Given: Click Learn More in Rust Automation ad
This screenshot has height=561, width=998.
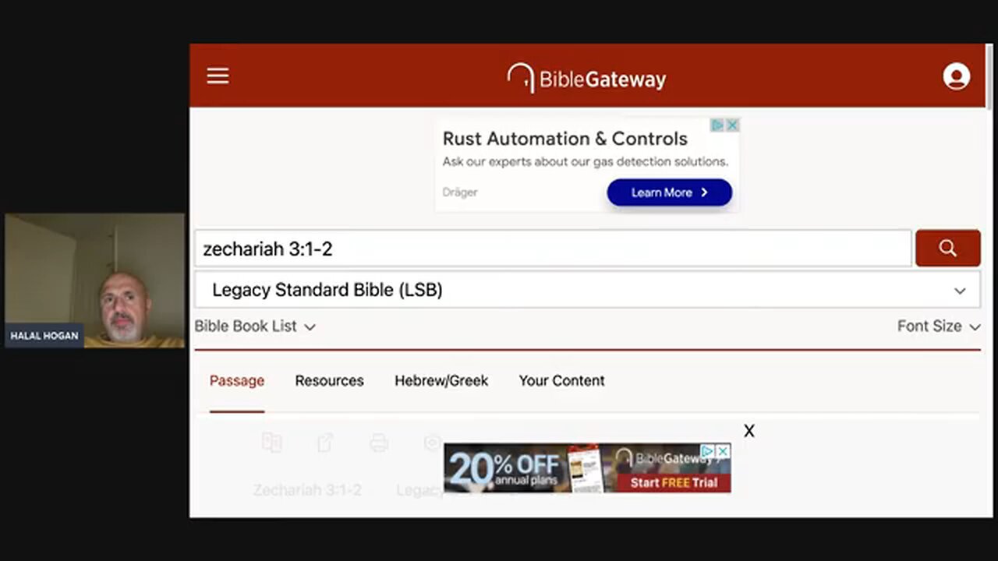Looking at the screenshot, I should [x=669, y=192].
